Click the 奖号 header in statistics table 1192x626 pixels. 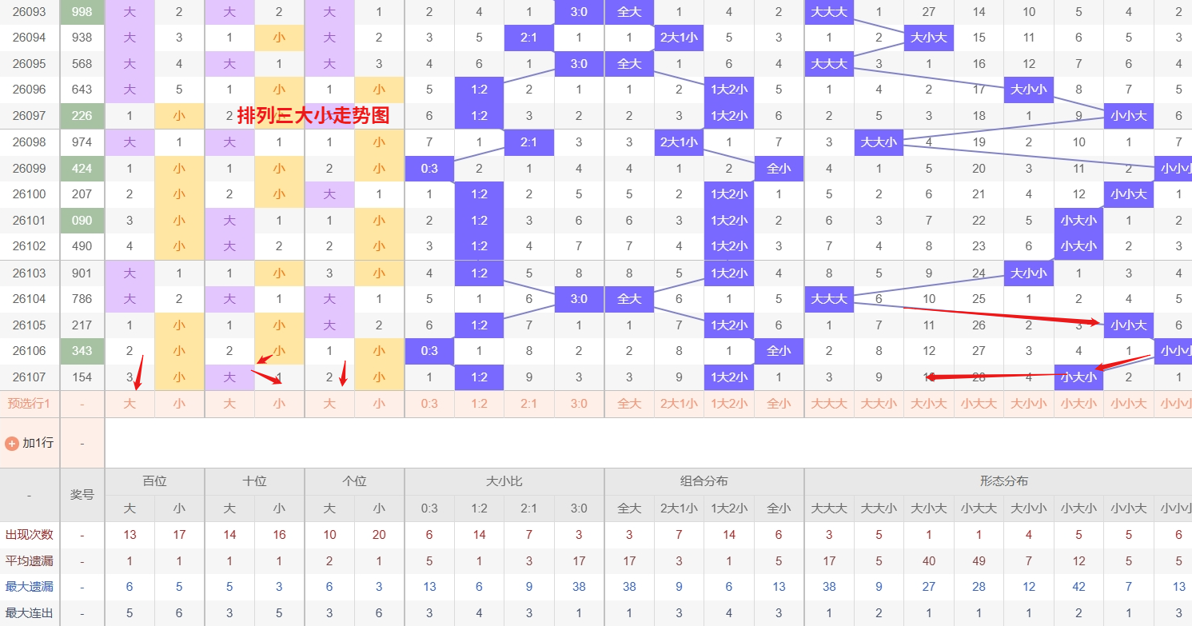(82, 495)
